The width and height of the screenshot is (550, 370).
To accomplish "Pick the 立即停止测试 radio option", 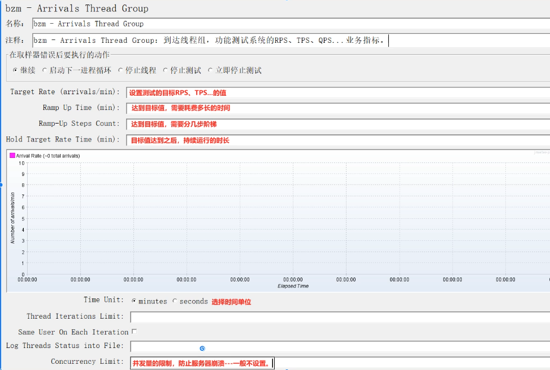I will tap(210, 71).
